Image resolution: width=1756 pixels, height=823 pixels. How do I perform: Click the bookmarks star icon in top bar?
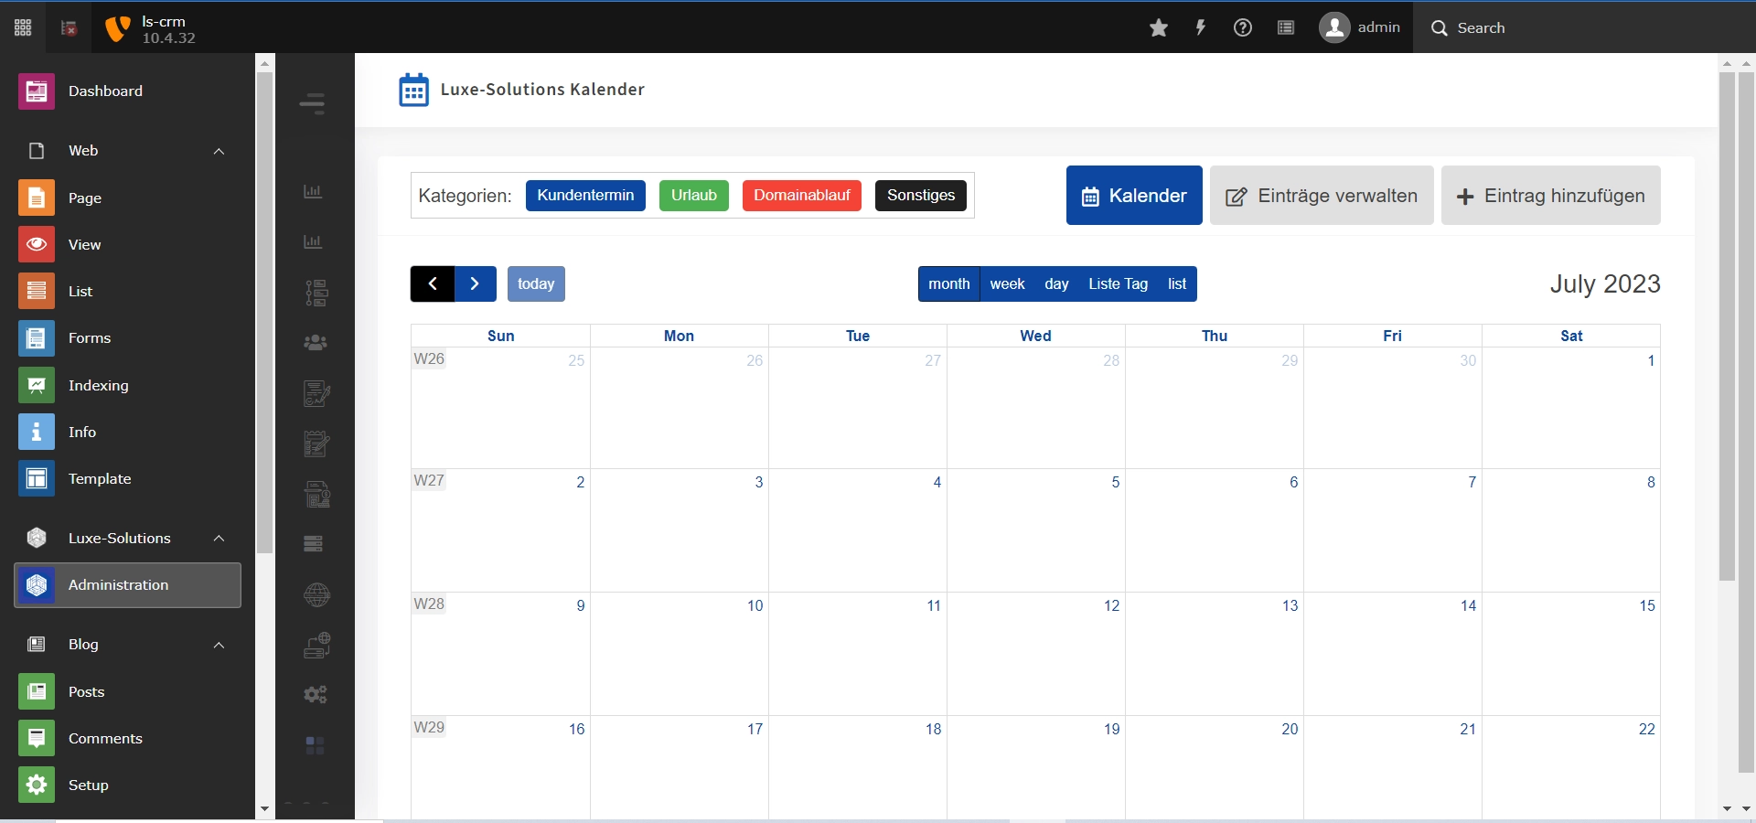click(1159, 27)
